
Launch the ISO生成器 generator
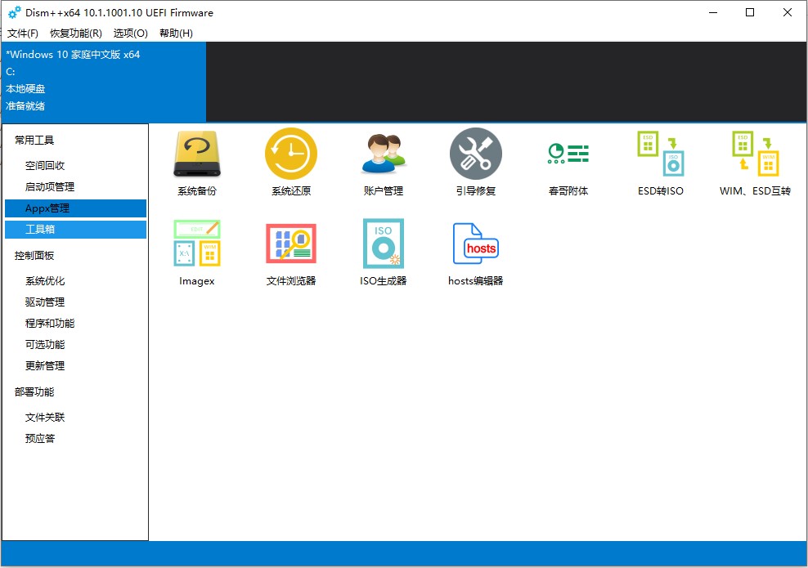[383, 251]
